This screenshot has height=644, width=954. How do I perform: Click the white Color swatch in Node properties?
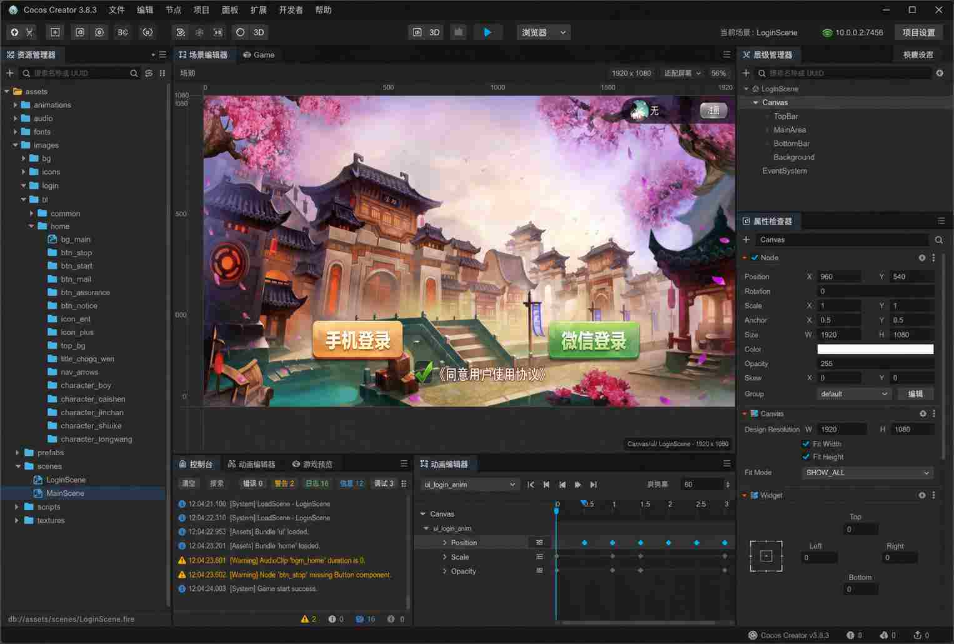[x=875, y=349]
